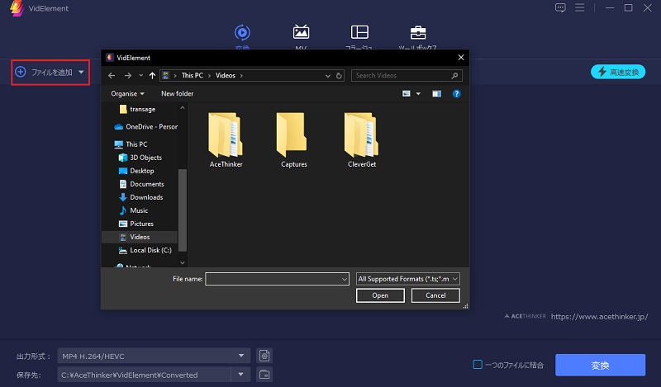Click sidebar scrollbar down arrow
Screen dimensions: 661x387
[182, 262]
